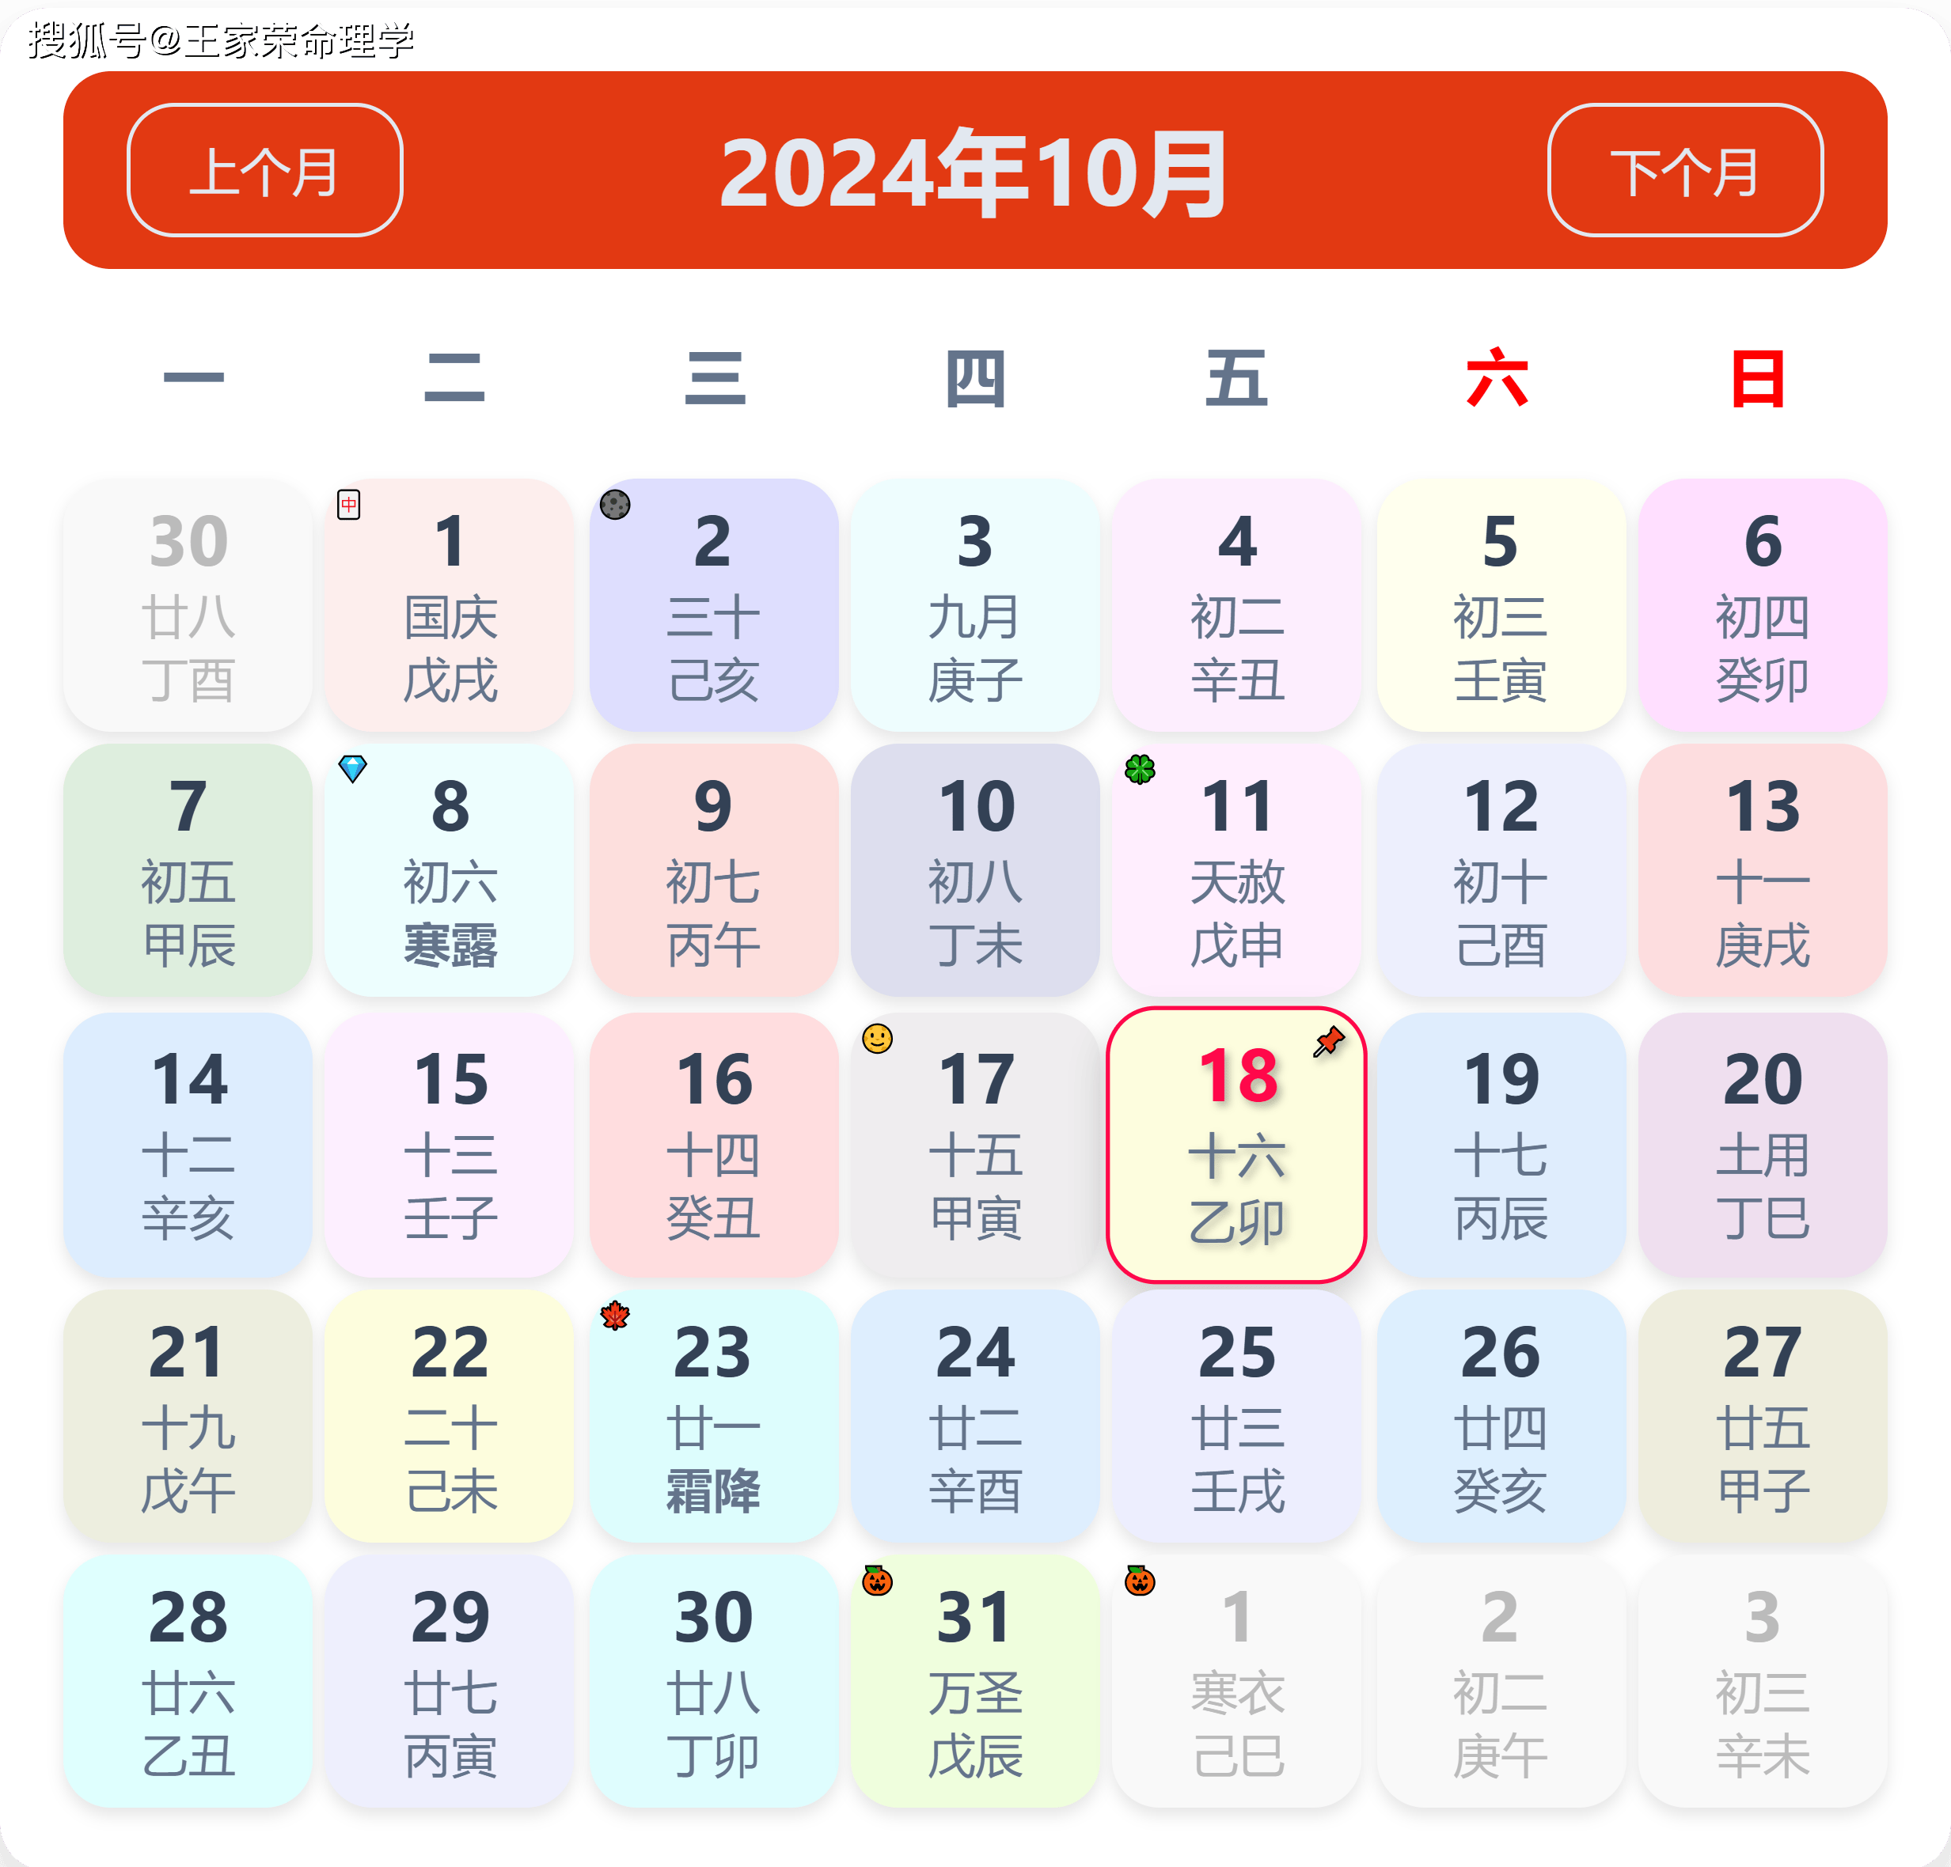The height and width of the screenshot is (1867, 1951).
Task: Select the greyed September 30 廿八 day cell
Action: coord(188,604)
